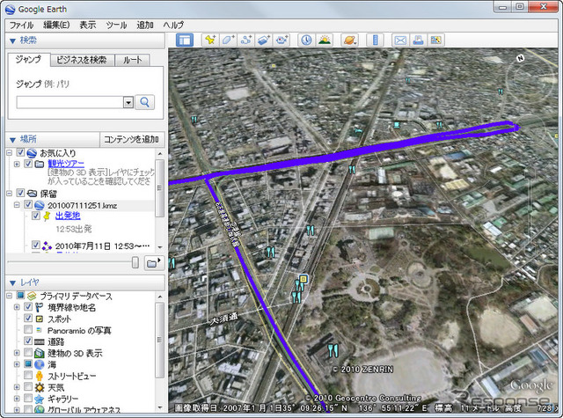Email the view using the envelope icon

tap(400, 40)
